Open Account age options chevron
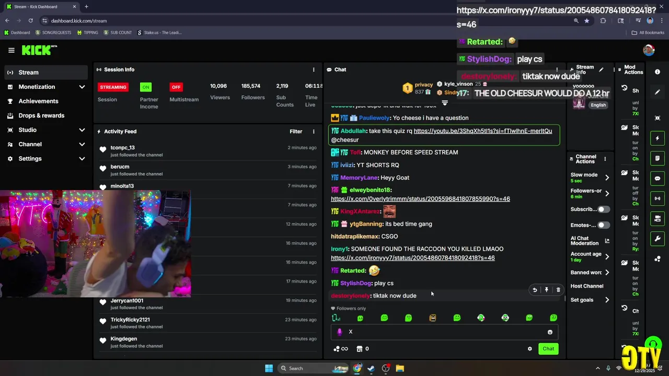Viewport: 669px width, 376px height. pos(607,256)
